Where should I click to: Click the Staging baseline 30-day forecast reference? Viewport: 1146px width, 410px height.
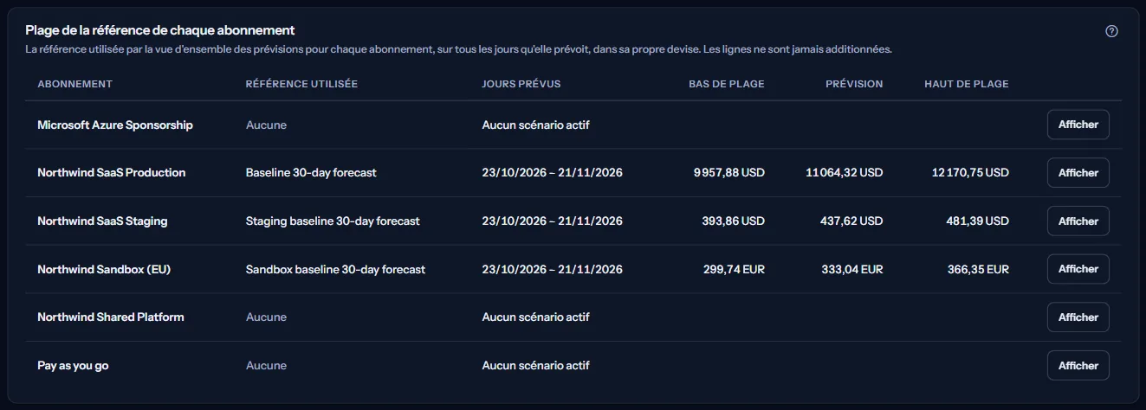[333, 221]
